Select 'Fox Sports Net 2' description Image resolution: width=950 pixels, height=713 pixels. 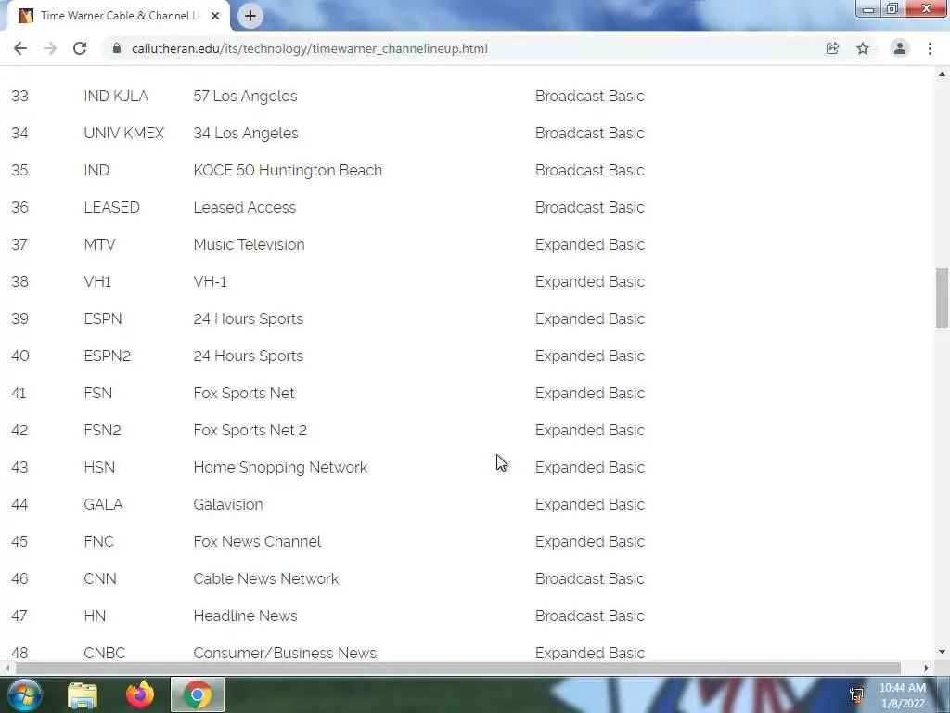(x=250, y=431)
